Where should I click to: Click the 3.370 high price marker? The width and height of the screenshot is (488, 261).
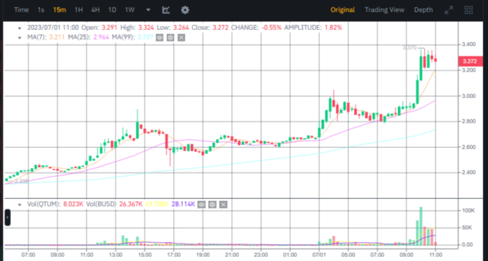(409, 48)
